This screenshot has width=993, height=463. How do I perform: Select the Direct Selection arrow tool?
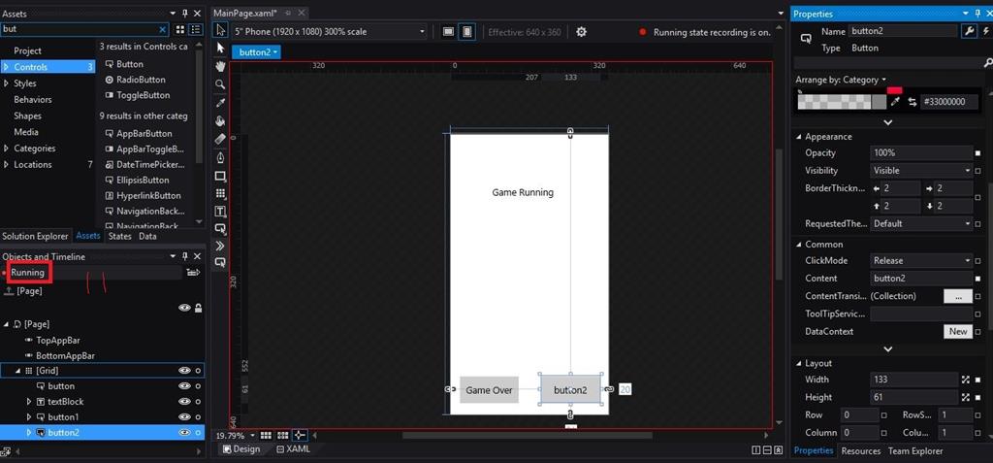[220, 48]
